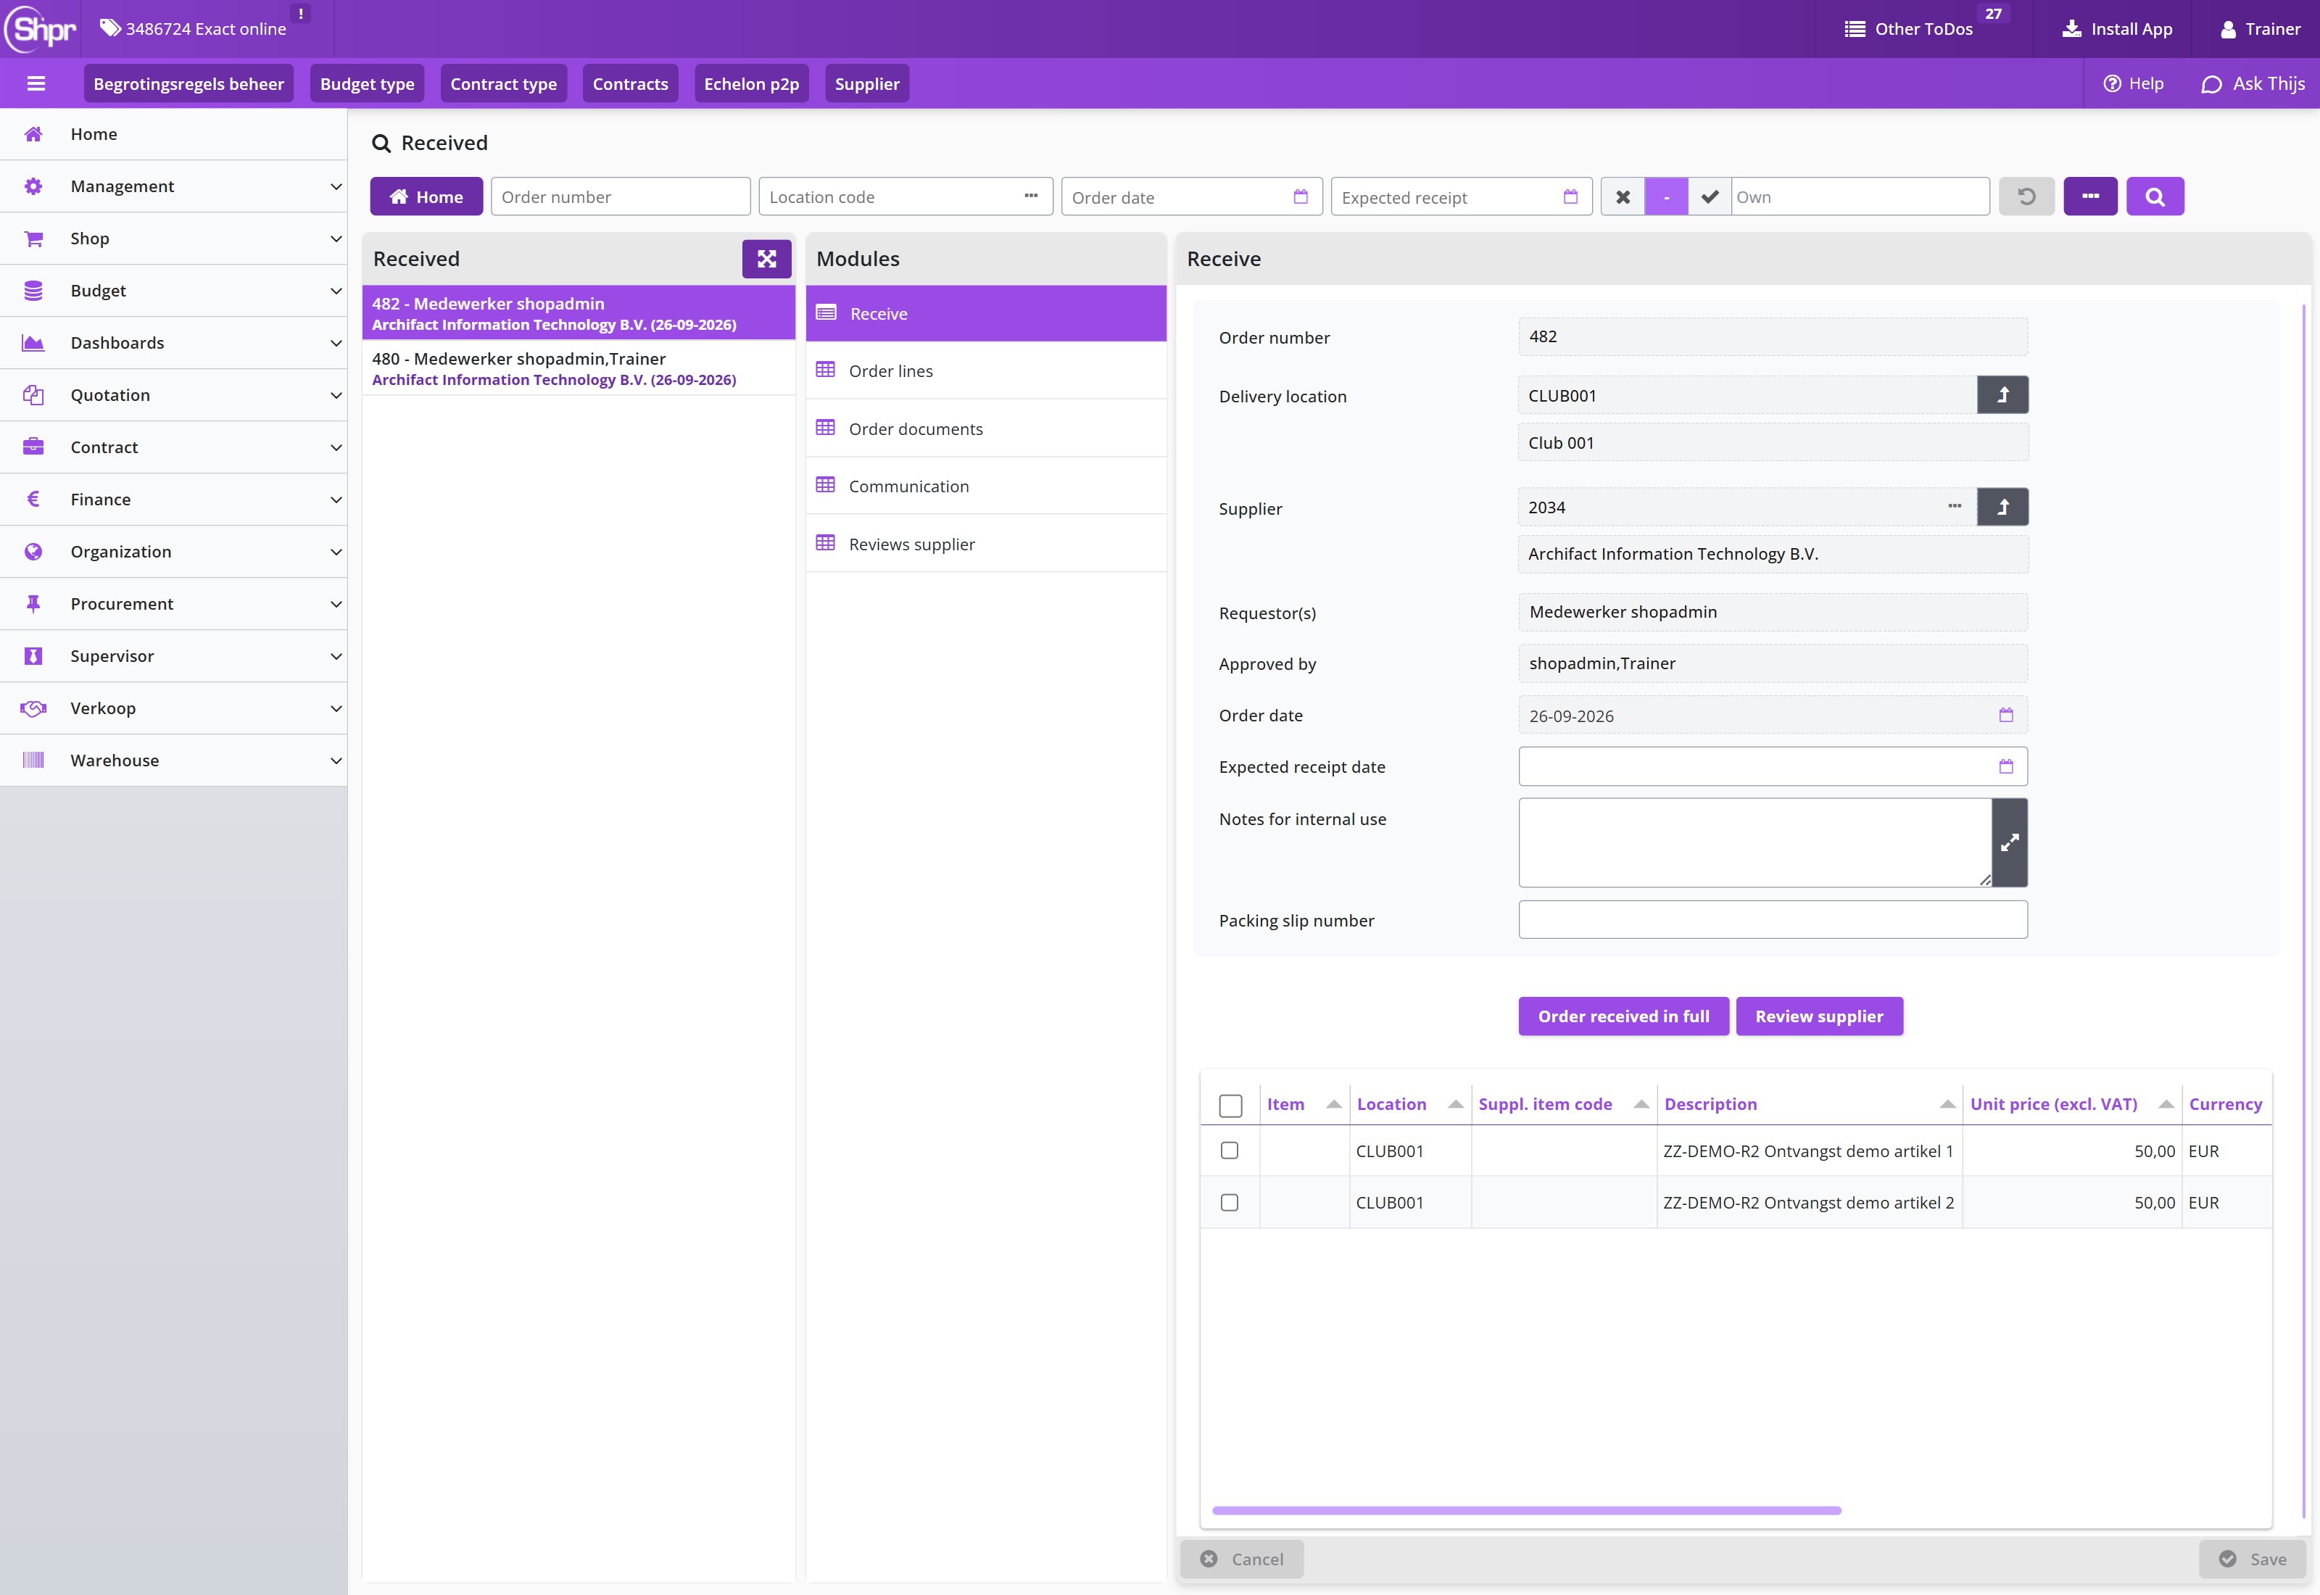The width and height of the screenshot is (2320, 1595).
Task: Click the search magnifier button in filter bar
Action: click(x=2154, y=197)
